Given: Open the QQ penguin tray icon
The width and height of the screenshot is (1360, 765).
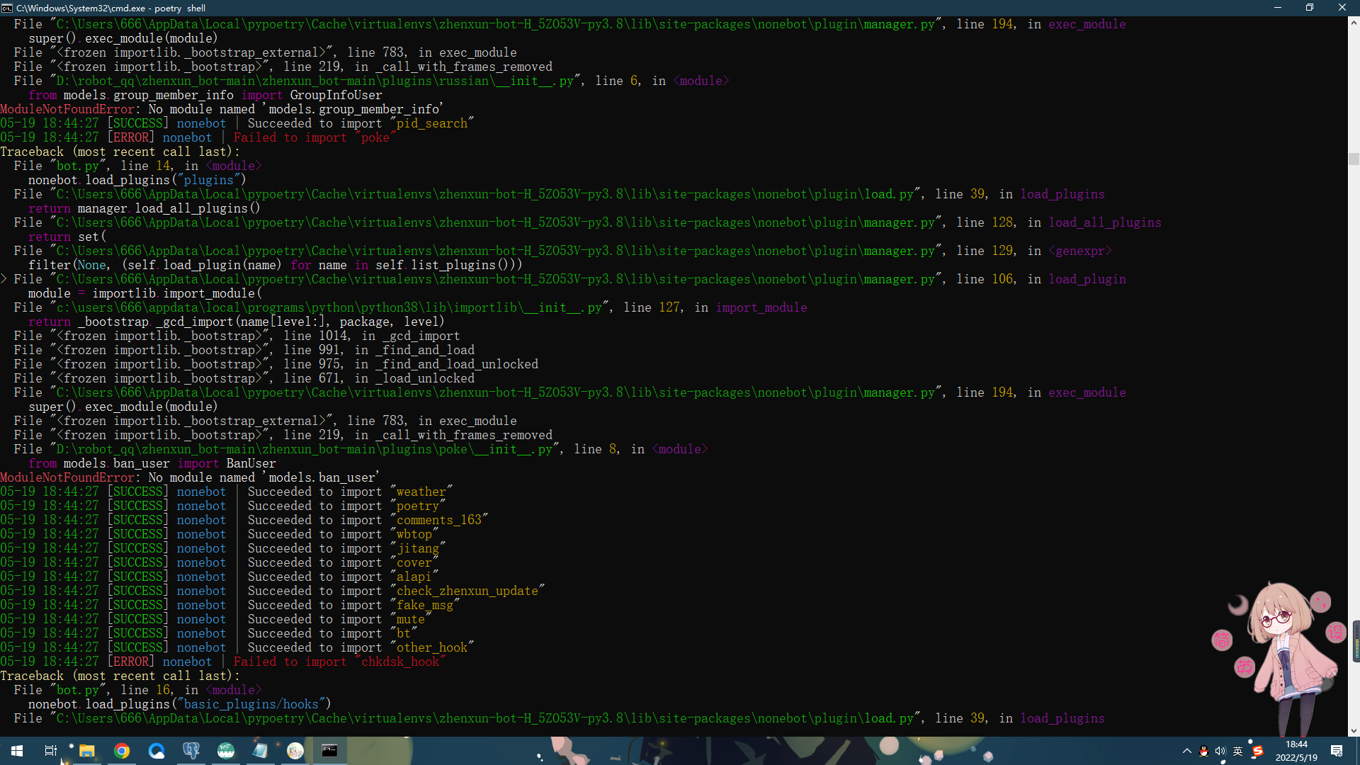Looking at the screenshot, I should pos(1203,752).
